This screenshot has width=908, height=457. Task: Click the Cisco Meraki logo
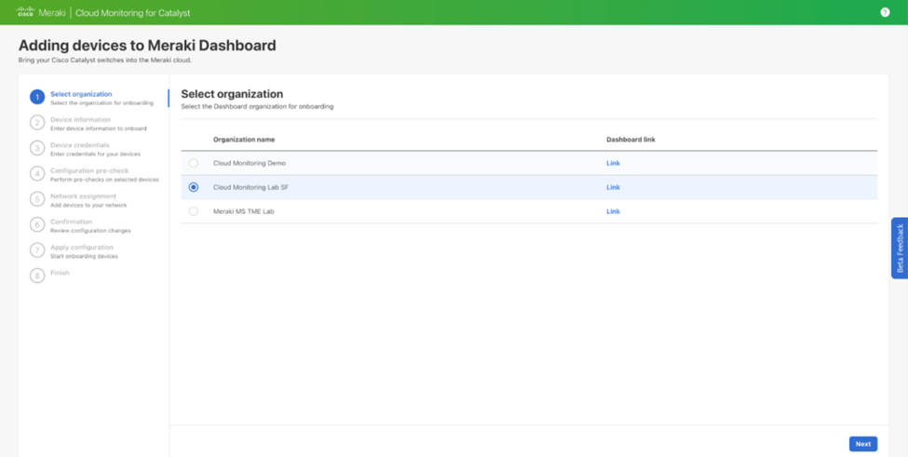pos(41,12)
